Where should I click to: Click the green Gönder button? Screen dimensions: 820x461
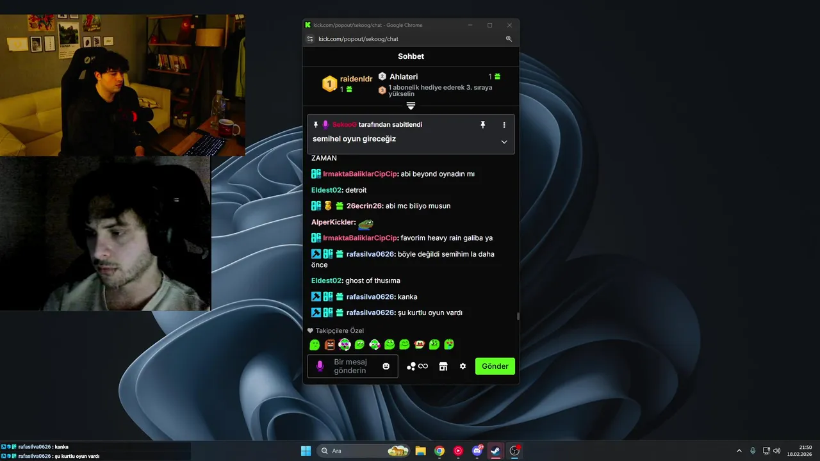pos(495,366)
